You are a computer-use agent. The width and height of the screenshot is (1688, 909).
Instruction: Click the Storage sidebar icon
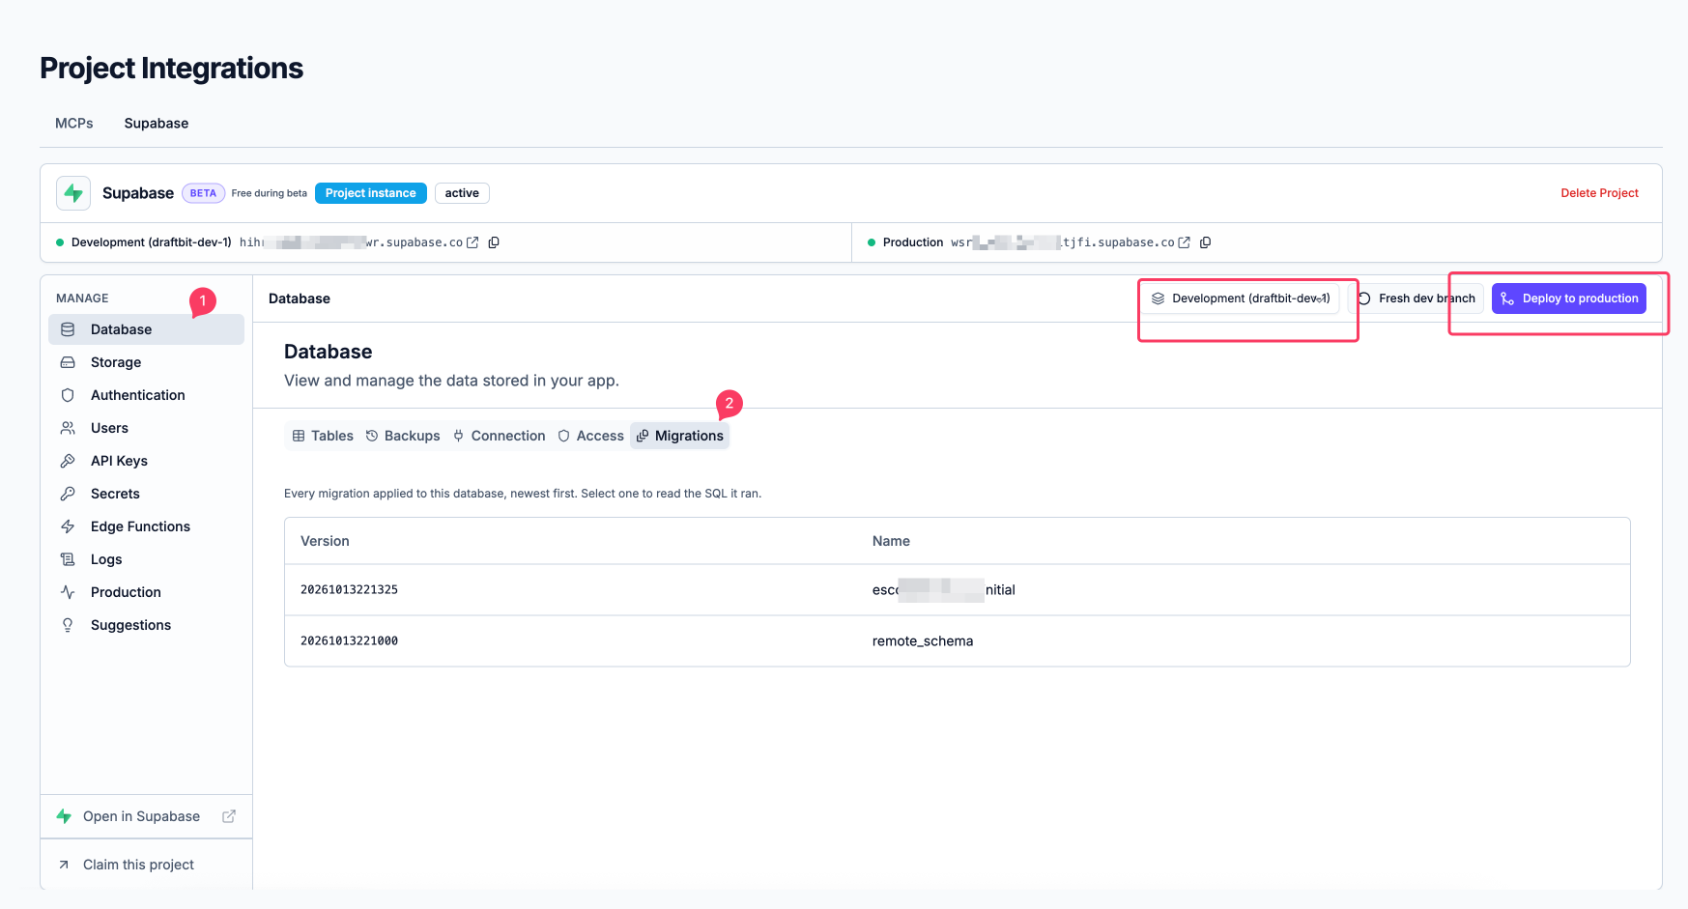68,362
